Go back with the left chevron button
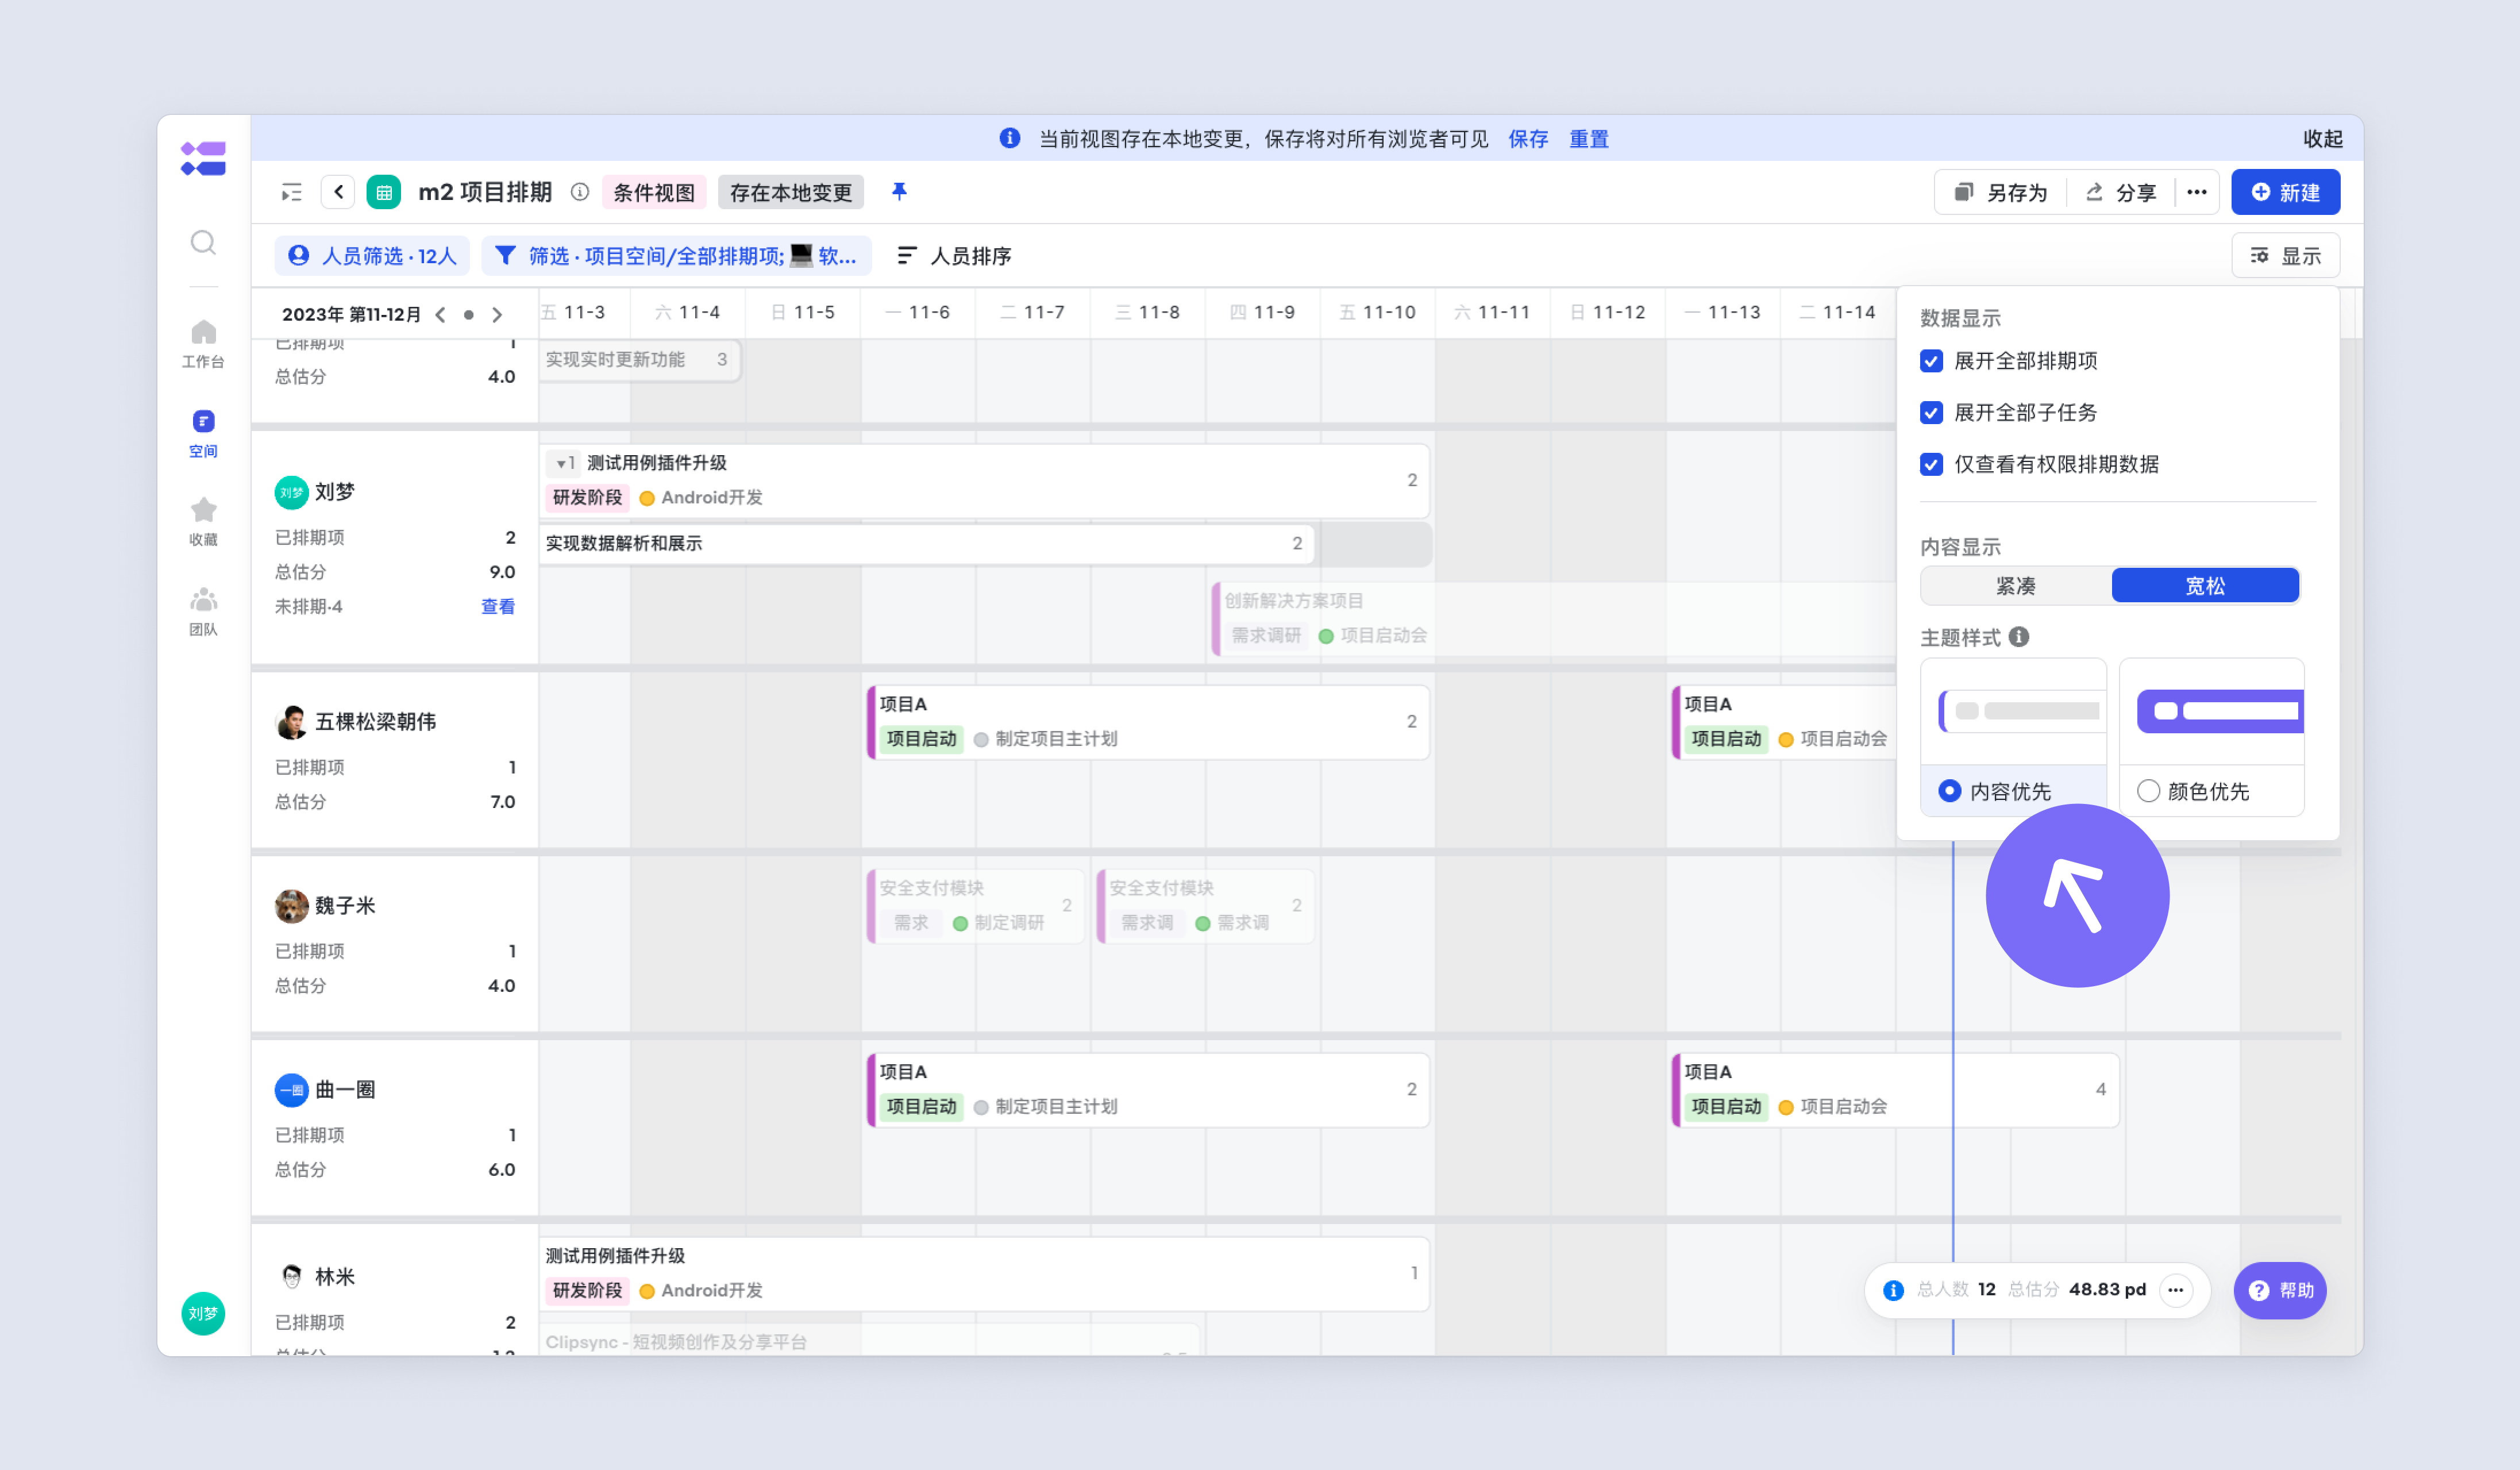The image size is (2520, 1470). click(338, 192)
